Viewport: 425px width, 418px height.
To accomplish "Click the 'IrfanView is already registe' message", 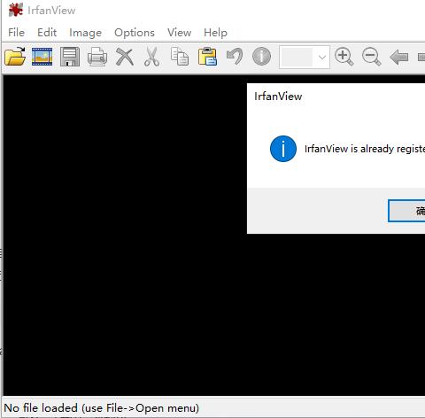I will click(365, 149).
